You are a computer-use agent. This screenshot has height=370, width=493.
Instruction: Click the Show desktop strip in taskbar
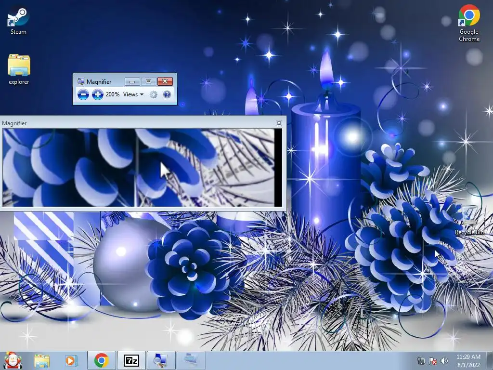490,360
